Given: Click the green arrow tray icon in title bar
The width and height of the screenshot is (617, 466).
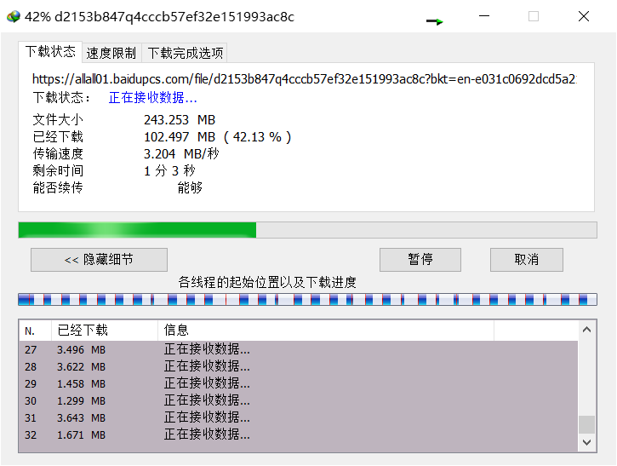Looking at the screenshot, I should pyautogui.click(x=435, y=21).
